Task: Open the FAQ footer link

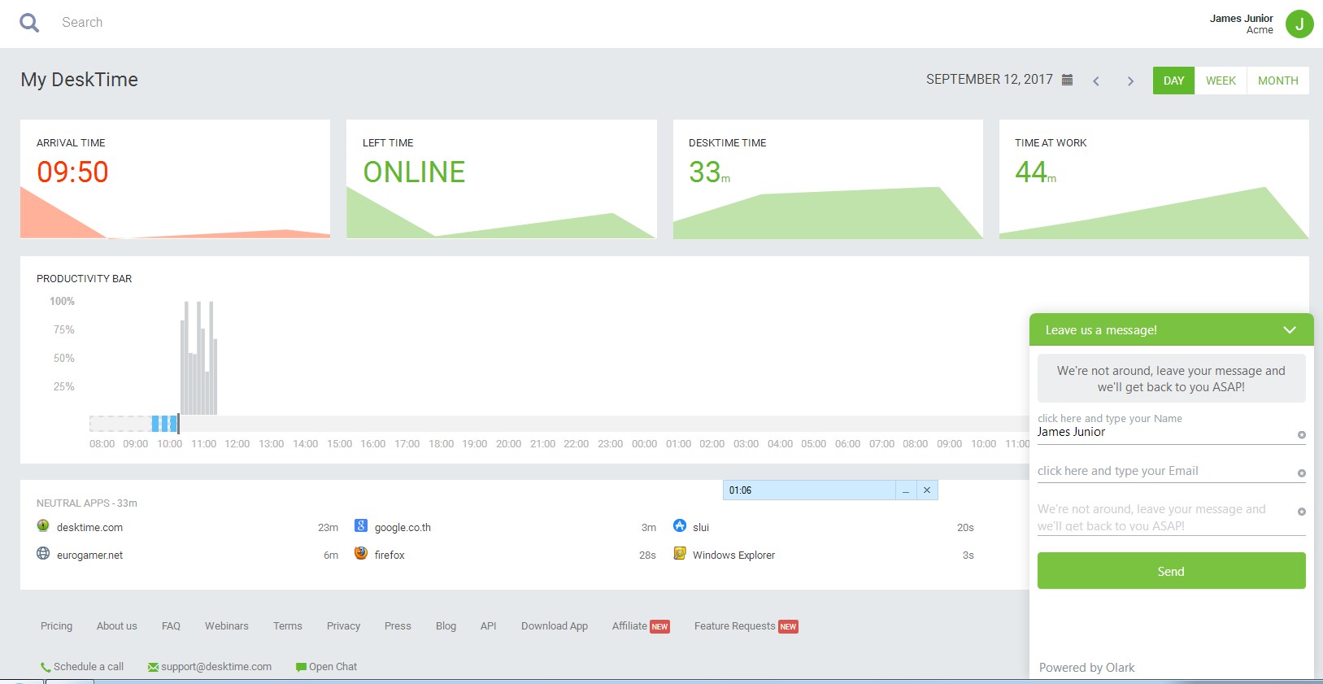Action: point(171,626)
